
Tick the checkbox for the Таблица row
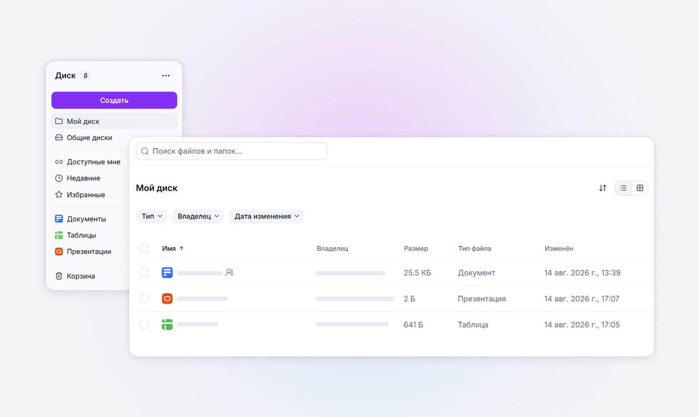144,324
